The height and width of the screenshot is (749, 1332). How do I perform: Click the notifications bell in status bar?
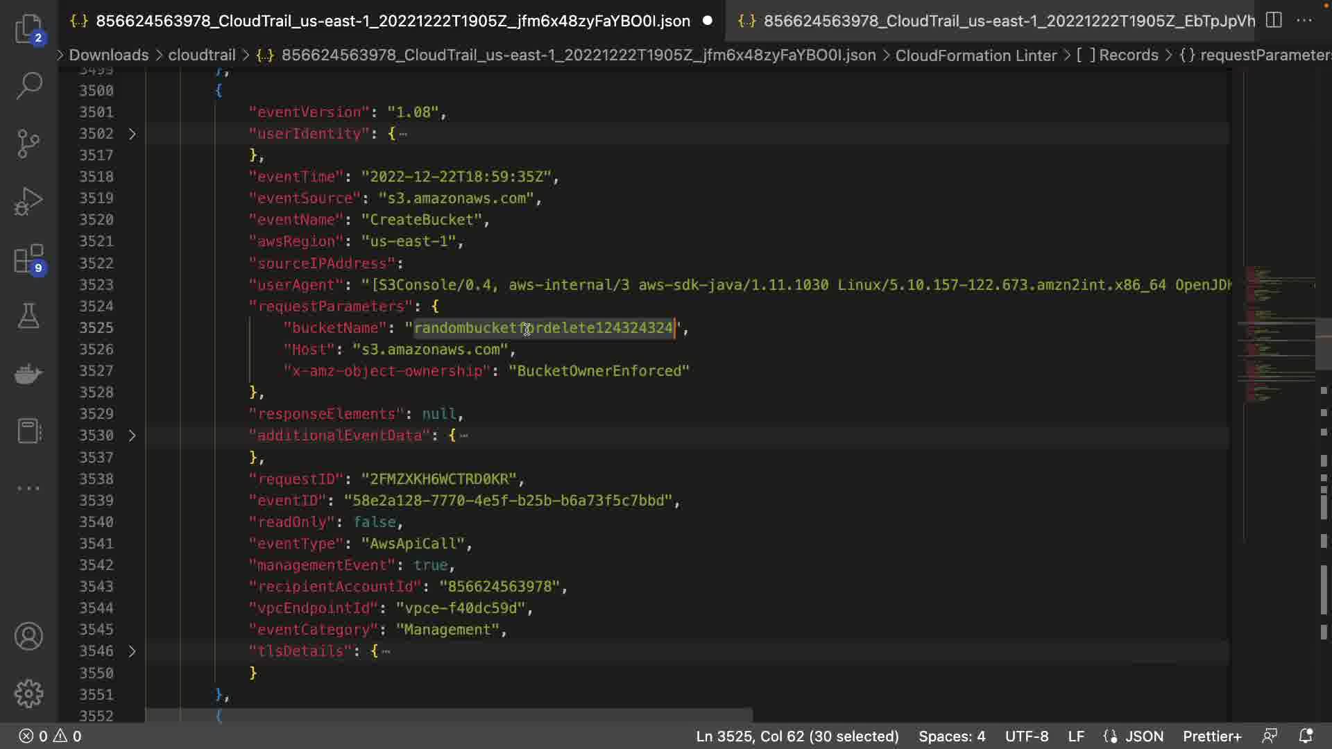(x=1305, y=736)
